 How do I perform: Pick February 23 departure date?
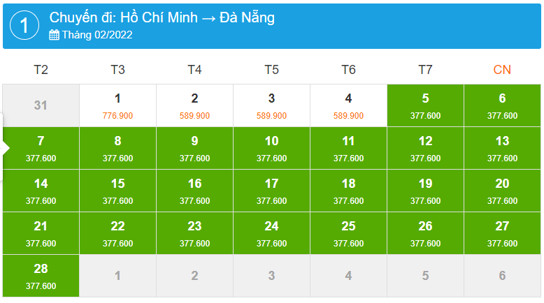tap(194, 233)
